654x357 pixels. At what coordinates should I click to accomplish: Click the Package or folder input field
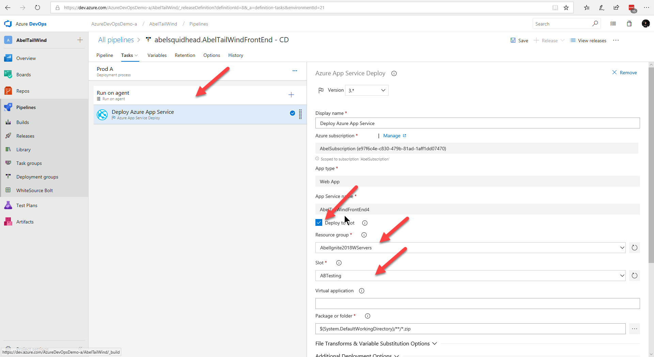470,329
